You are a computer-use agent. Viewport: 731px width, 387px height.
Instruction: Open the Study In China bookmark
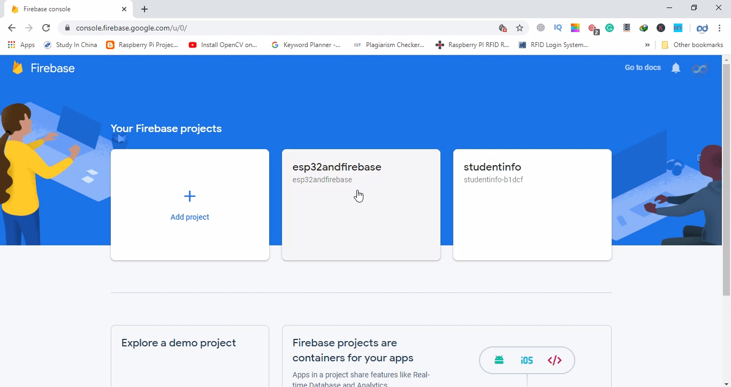[x=70, y=45]
